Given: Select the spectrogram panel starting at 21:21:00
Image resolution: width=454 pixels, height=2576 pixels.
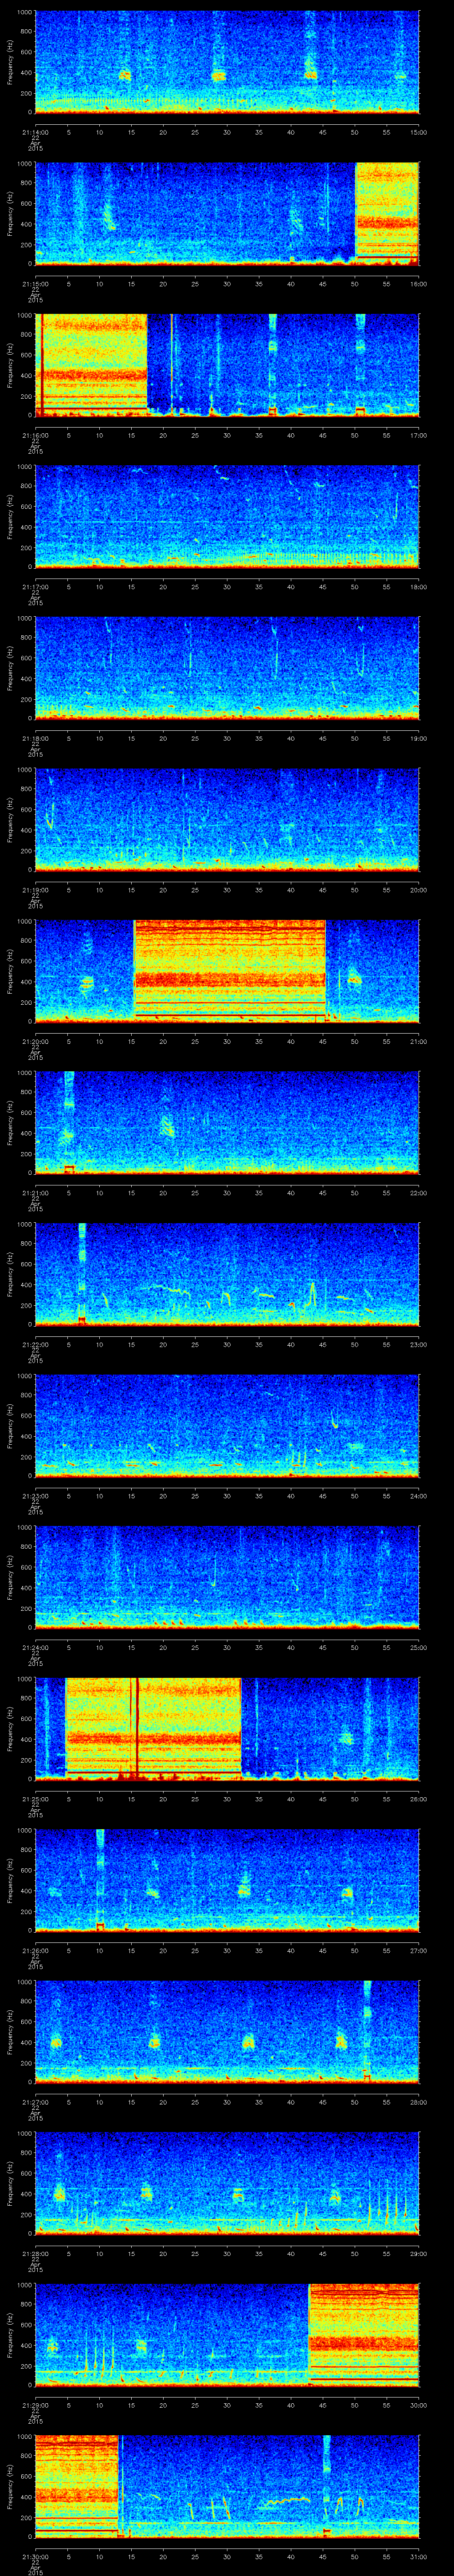Looking at the screenshot, I should pos(227,1122).
